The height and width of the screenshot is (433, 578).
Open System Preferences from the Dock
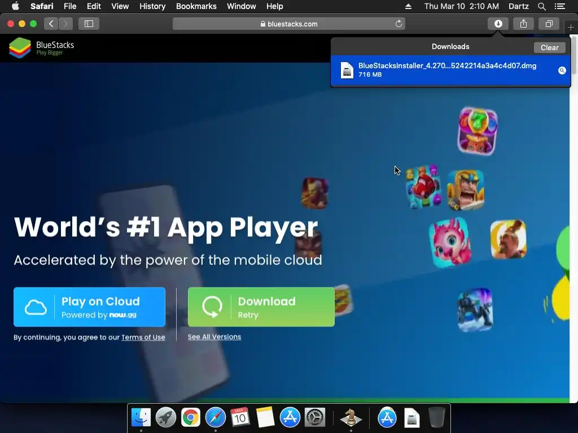tap(315, 418)
